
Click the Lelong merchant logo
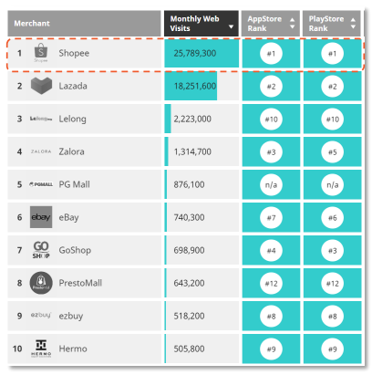(x=41, y=119)
